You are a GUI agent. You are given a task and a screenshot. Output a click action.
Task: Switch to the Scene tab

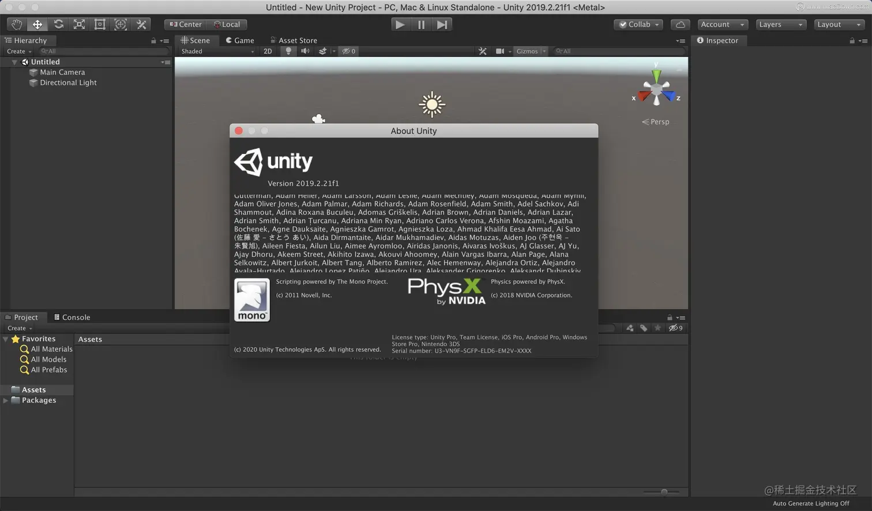[x=196, y=40]
